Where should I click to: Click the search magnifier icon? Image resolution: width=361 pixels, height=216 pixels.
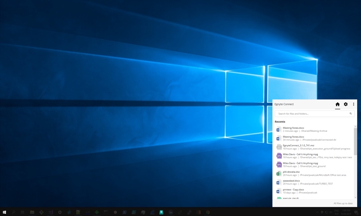[351, 114]
